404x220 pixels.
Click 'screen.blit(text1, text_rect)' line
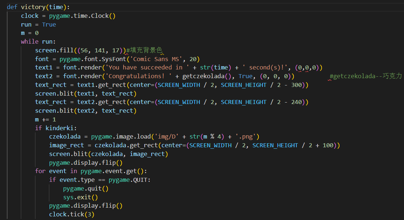pyautogui.click(x=86, y=93)
